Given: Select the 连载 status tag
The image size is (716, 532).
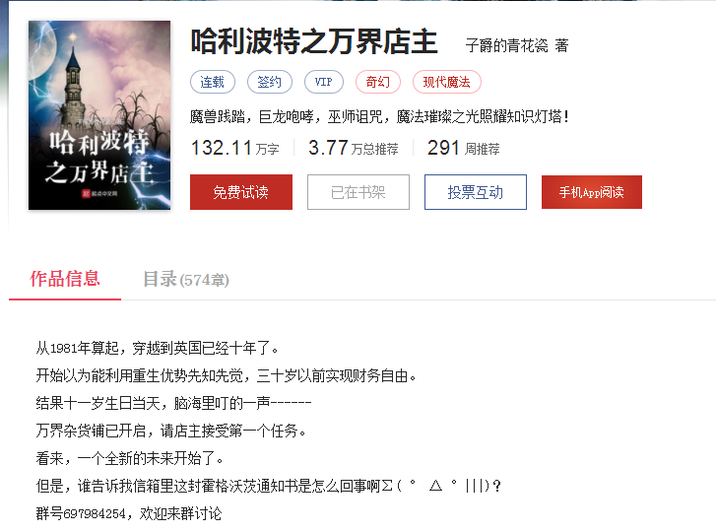Looking at the screenshot, I should pyautogui.click(x=213, y=82).
